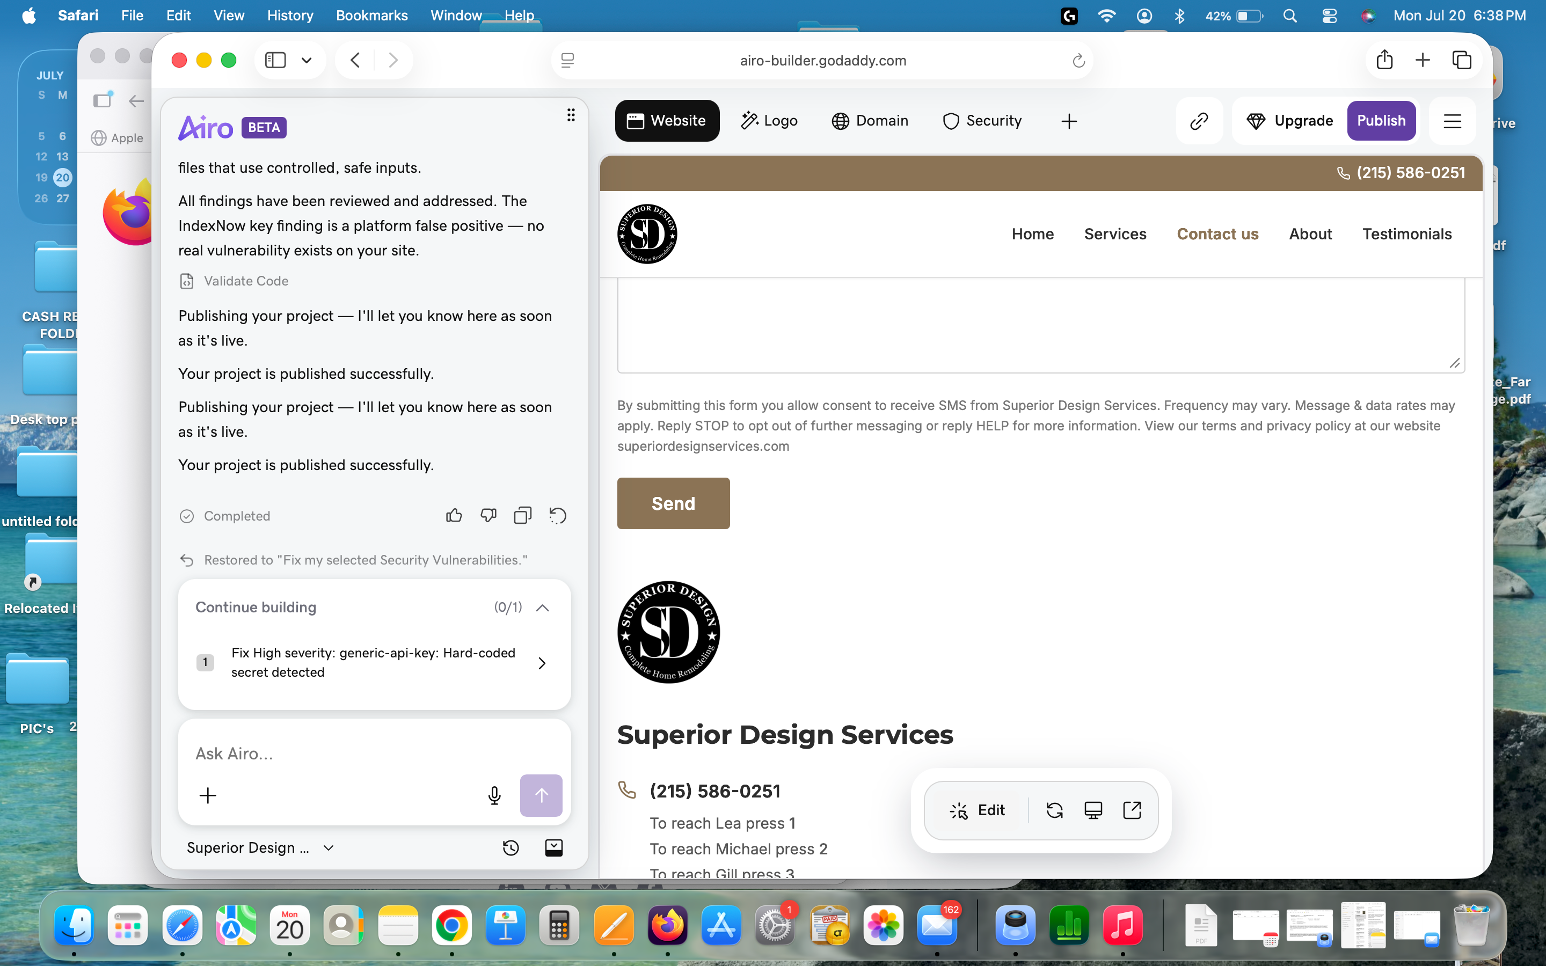Reload the page in Safari address bar
This screenshot has width=1546, height=966.
tap(1078, 61)
